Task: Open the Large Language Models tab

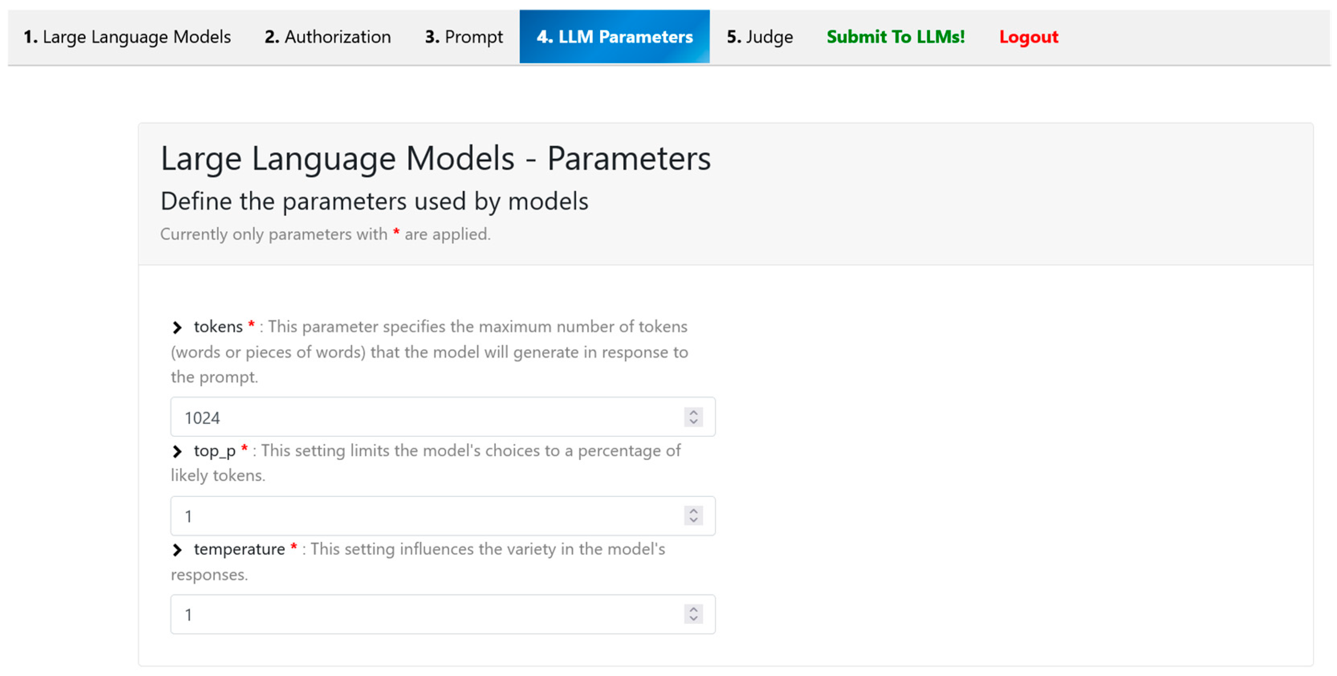Action: [x=127, y=37]
